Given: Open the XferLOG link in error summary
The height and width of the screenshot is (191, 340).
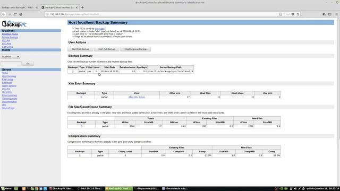Looking at the screenshot, I should point(133,97).
